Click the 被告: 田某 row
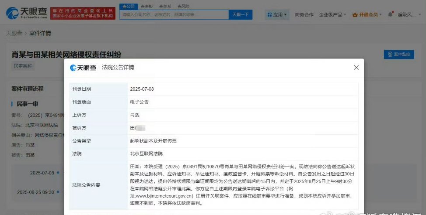Viewport: 426px width, 215px height. [x=23, y=155]
